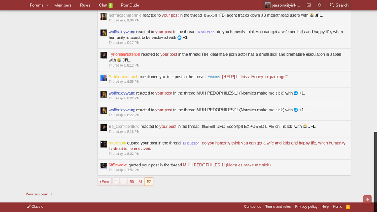Go to the Prev page
Screen dimensions: 377x212
coord(104,182)
